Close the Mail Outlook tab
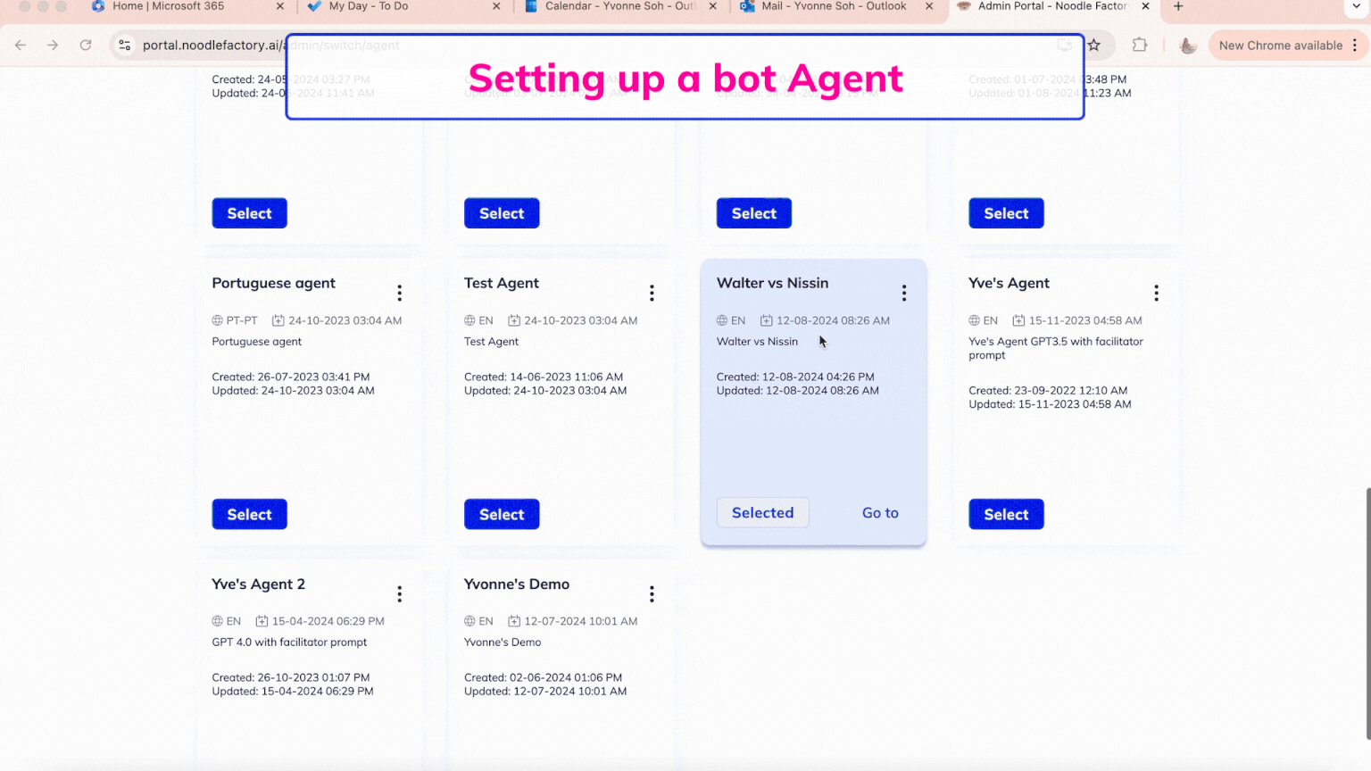 (x=929, y=6)
